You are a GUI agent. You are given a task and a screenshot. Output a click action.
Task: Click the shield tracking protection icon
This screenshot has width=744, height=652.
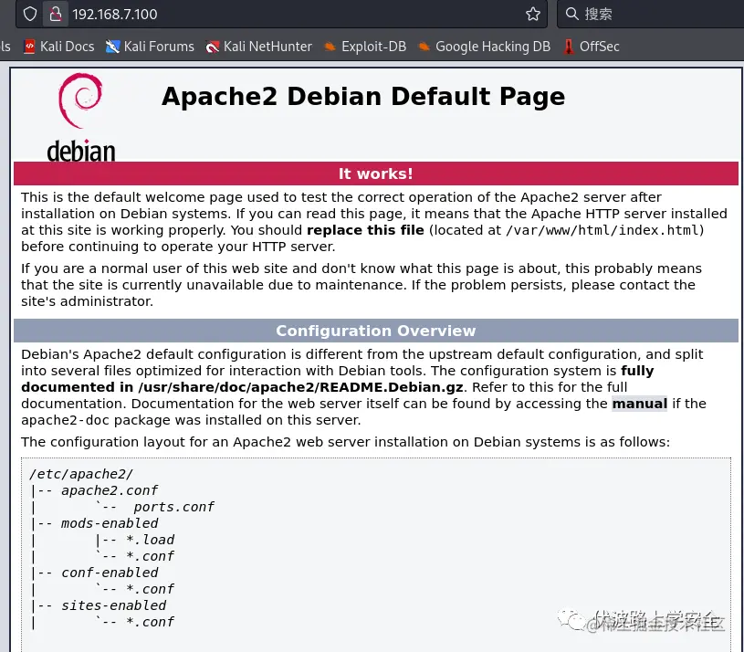pyautogui.click(x=30, y=14)
